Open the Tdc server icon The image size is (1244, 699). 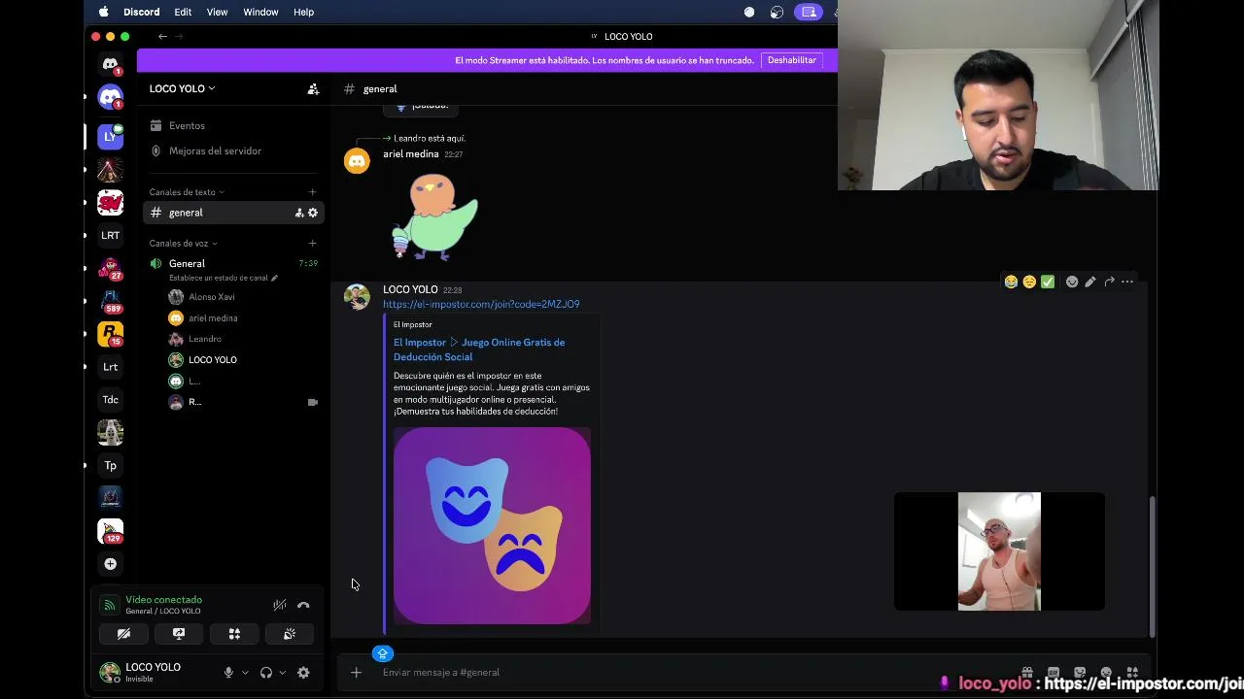click(111, 399)
